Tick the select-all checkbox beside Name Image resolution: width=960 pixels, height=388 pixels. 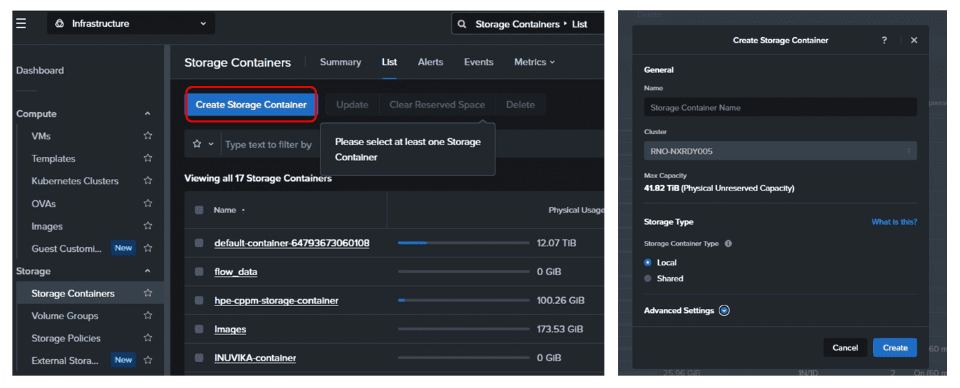199,210
